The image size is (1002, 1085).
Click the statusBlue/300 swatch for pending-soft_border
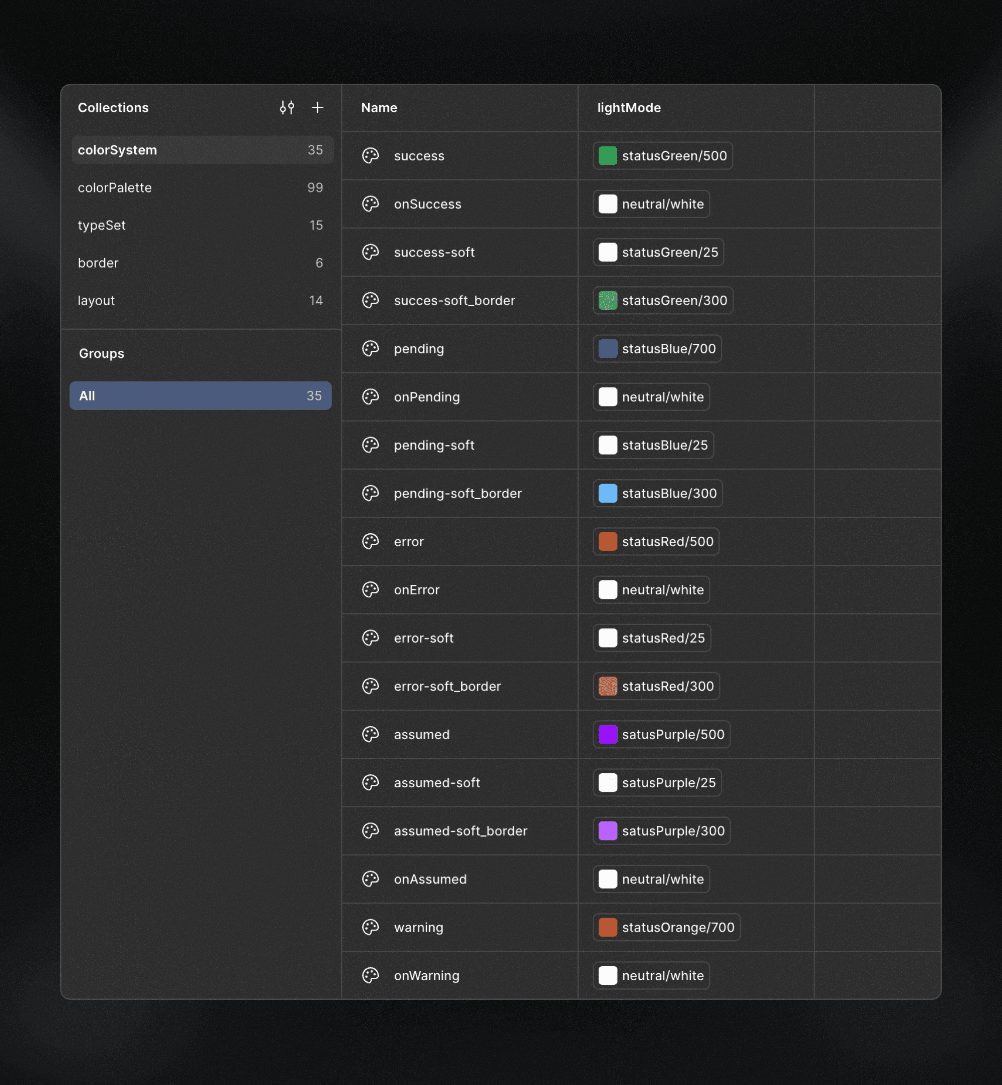tap(657, 493)
